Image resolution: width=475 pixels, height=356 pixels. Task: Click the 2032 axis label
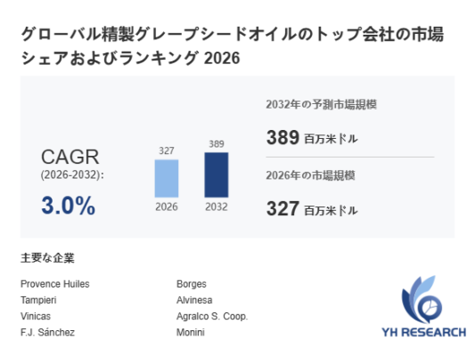point(217,206)
